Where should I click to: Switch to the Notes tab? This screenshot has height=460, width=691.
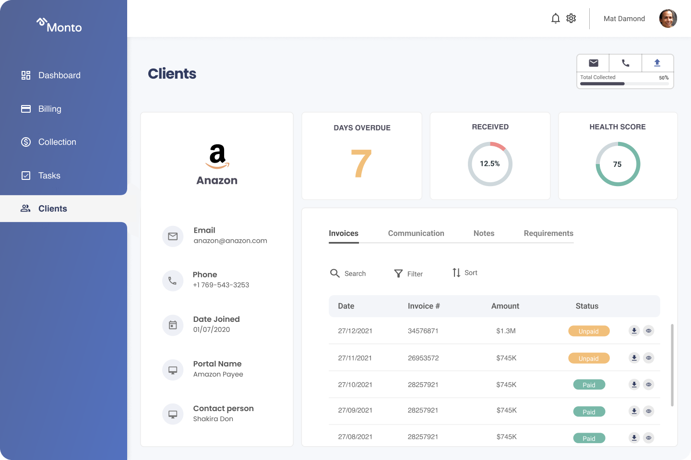point(484,234)
